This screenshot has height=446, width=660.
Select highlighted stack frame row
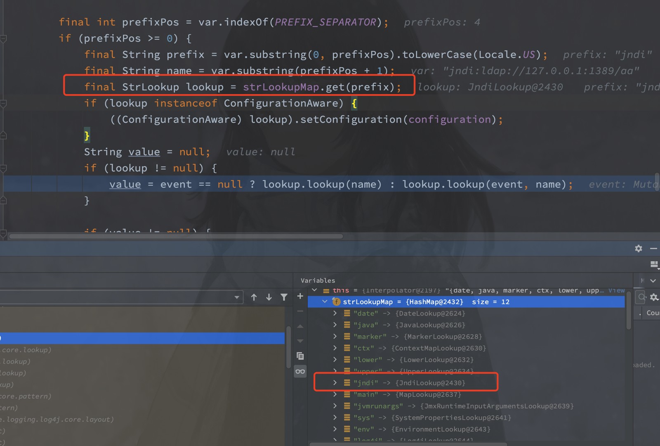142,338
